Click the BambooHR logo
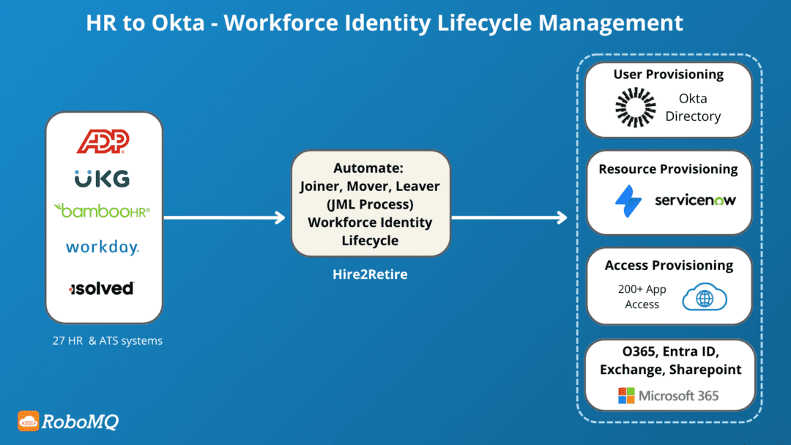This screenshot has width=791, height=445. click(x=103, y=211)
